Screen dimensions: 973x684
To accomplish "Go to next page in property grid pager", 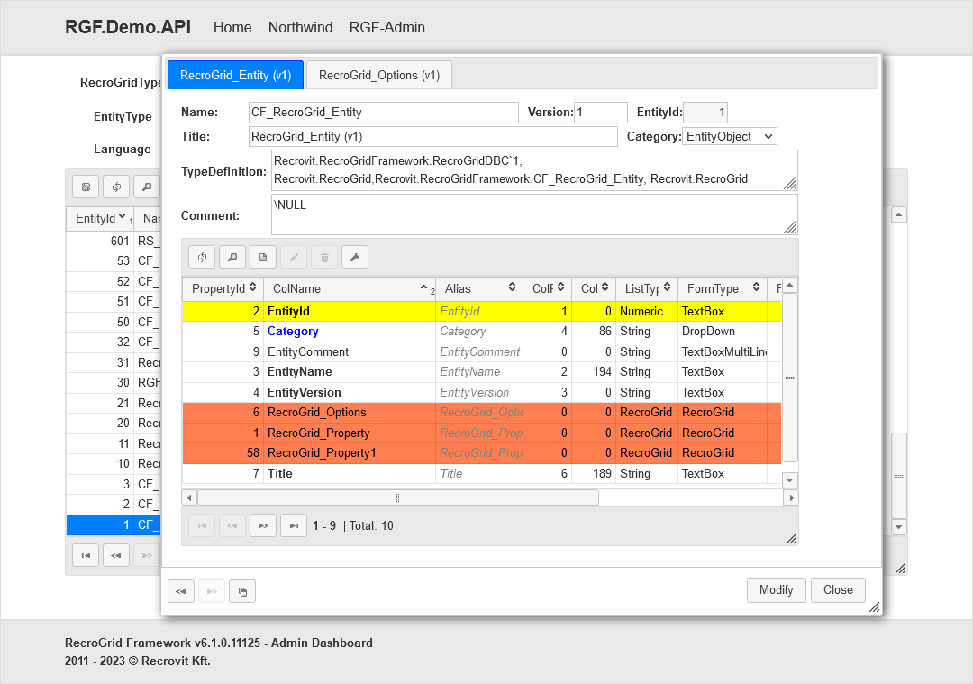I will pos(263,525).
